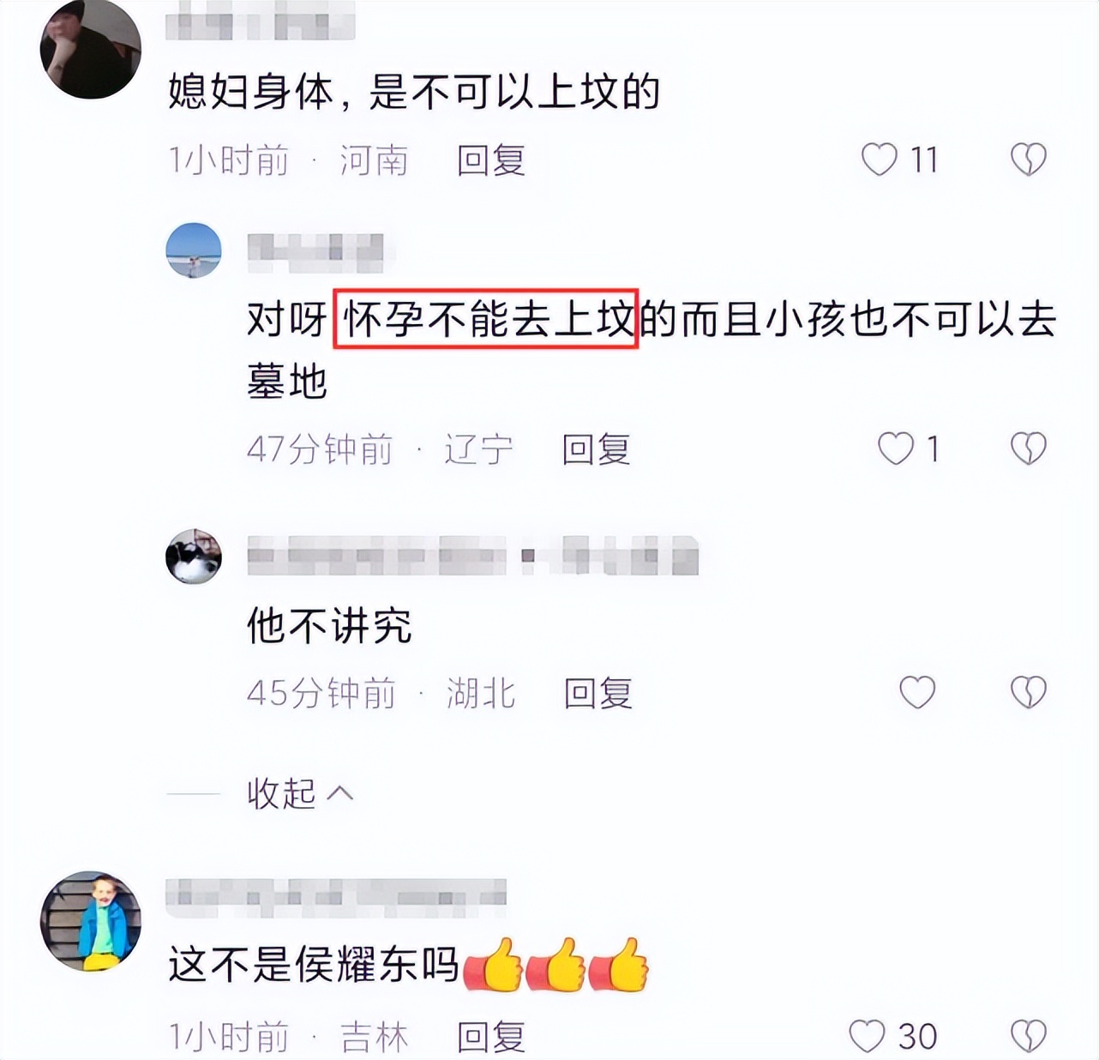Like the Liaoning reply with 1 like
The width and height of the screenshot is (1099, 1060).
[x=896, y=449]
